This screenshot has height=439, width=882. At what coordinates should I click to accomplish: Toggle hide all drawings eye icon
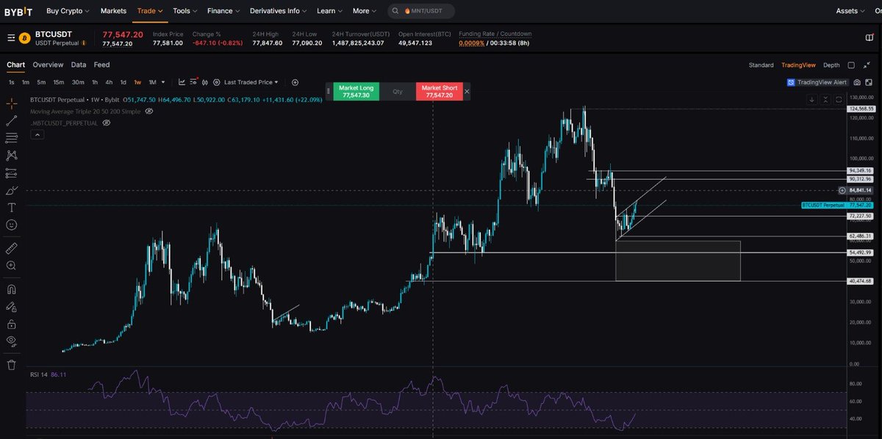12,341
